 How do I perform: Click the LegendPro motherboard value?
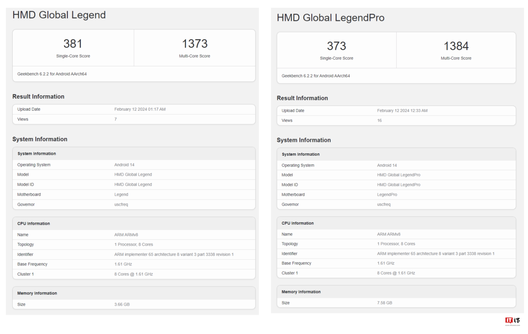click(x=387, y=194)
